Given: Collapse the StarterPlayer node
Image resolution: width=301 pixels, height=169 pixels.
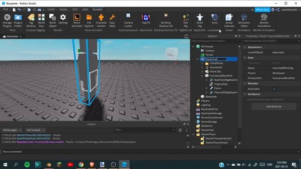Looking at the screenshot, I should click(193, 135).
